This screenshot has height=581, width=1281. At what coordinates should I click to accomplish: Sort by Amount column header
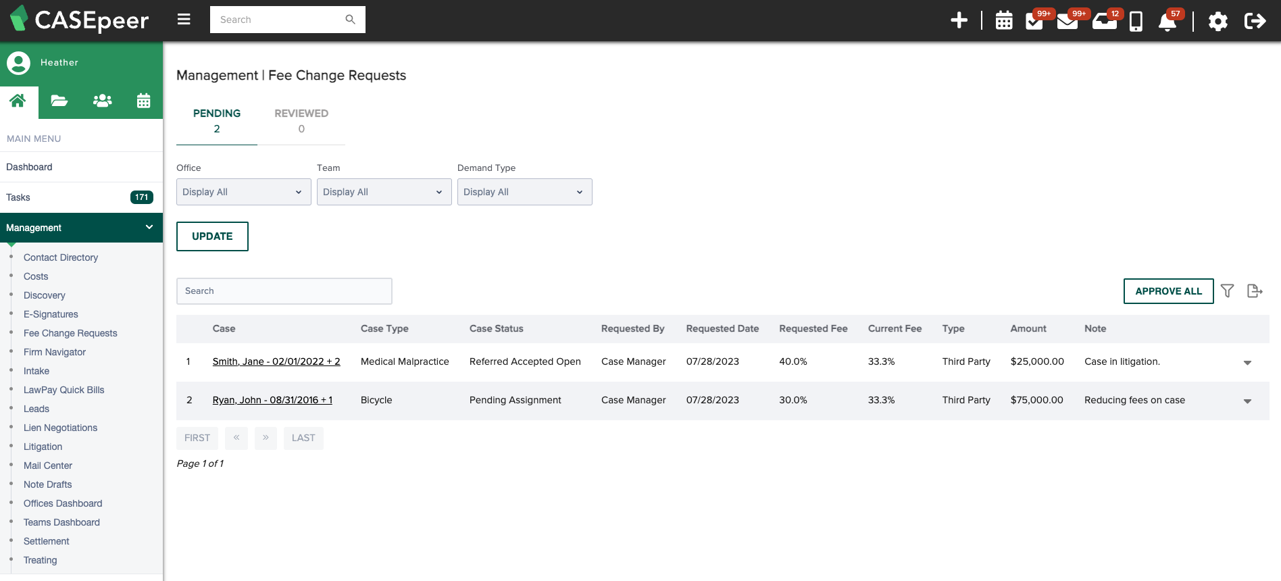tap(1028, 328)
